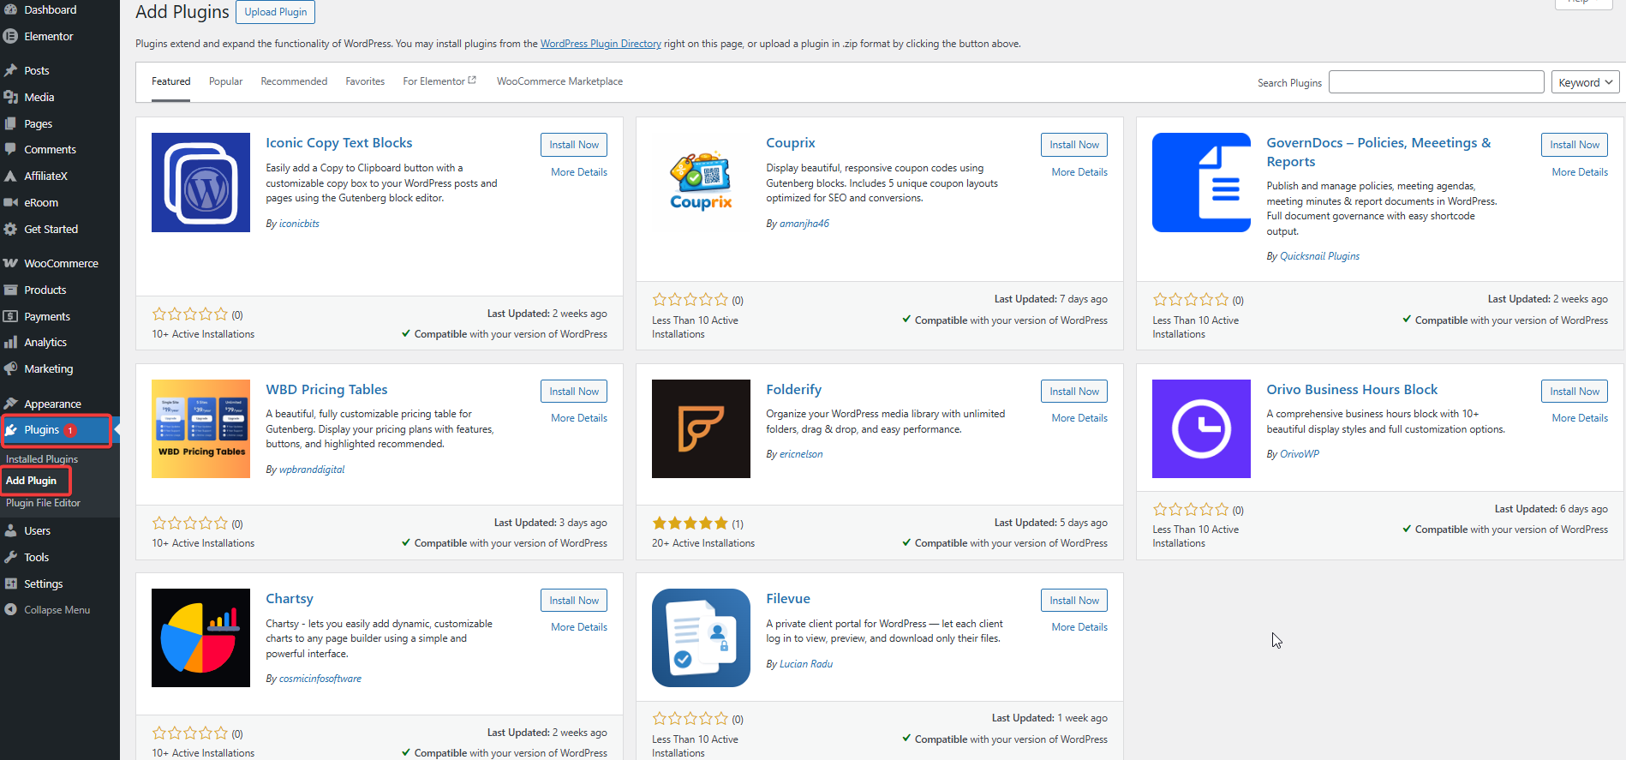The width and height of the screenshot is (1626, 760).
Task: Open author link Quicksnail Plugins
Action: 1319,256
